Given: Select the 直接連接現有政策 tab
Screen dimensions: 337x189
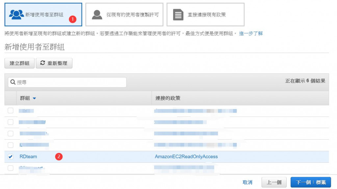Looking at the screenshot, I should tap(205, 14).
